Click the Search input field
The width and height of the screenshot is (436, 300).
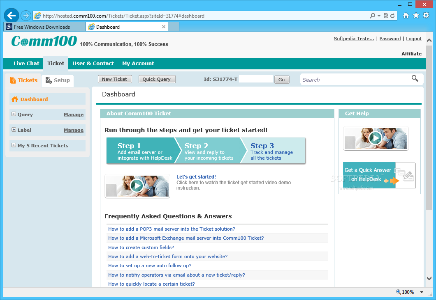tap(356, 80)
